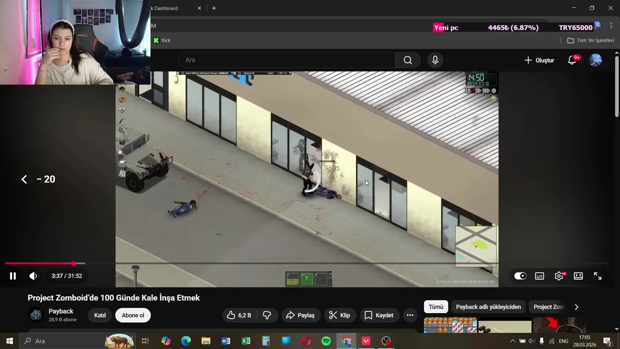Toggle the autoplay switch
620x349 pixels.
pyautogui.click(x=520, y=276)
